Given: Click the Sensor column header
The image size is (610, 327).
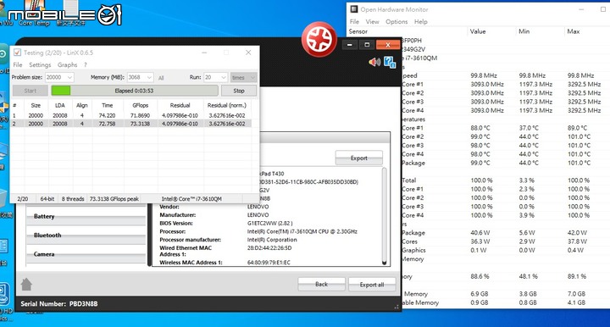Looking at the screenshot, I should click(x=358, y=31).
